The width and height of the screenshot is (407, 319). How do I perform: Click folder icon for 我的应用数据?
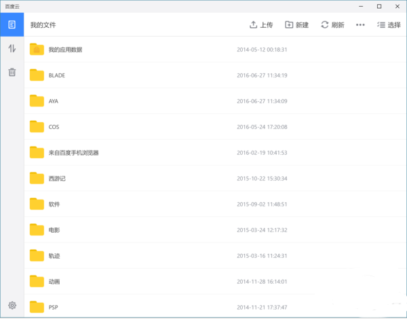click(37, 49)
